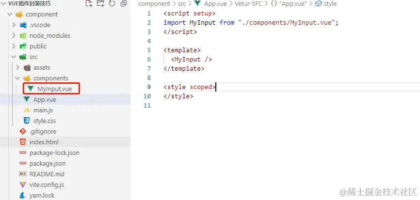Click the src folder icon
This screenshot has height=200, width=420.
(x=23, y=57)
